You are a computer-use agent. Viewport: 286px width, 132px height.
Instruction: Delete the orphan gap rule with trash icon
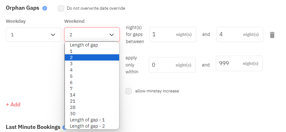pyautogui.click(x=272, y=35)
